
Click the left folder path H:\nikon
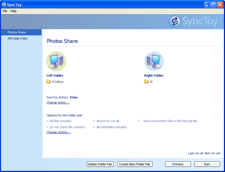coord(58,82)
